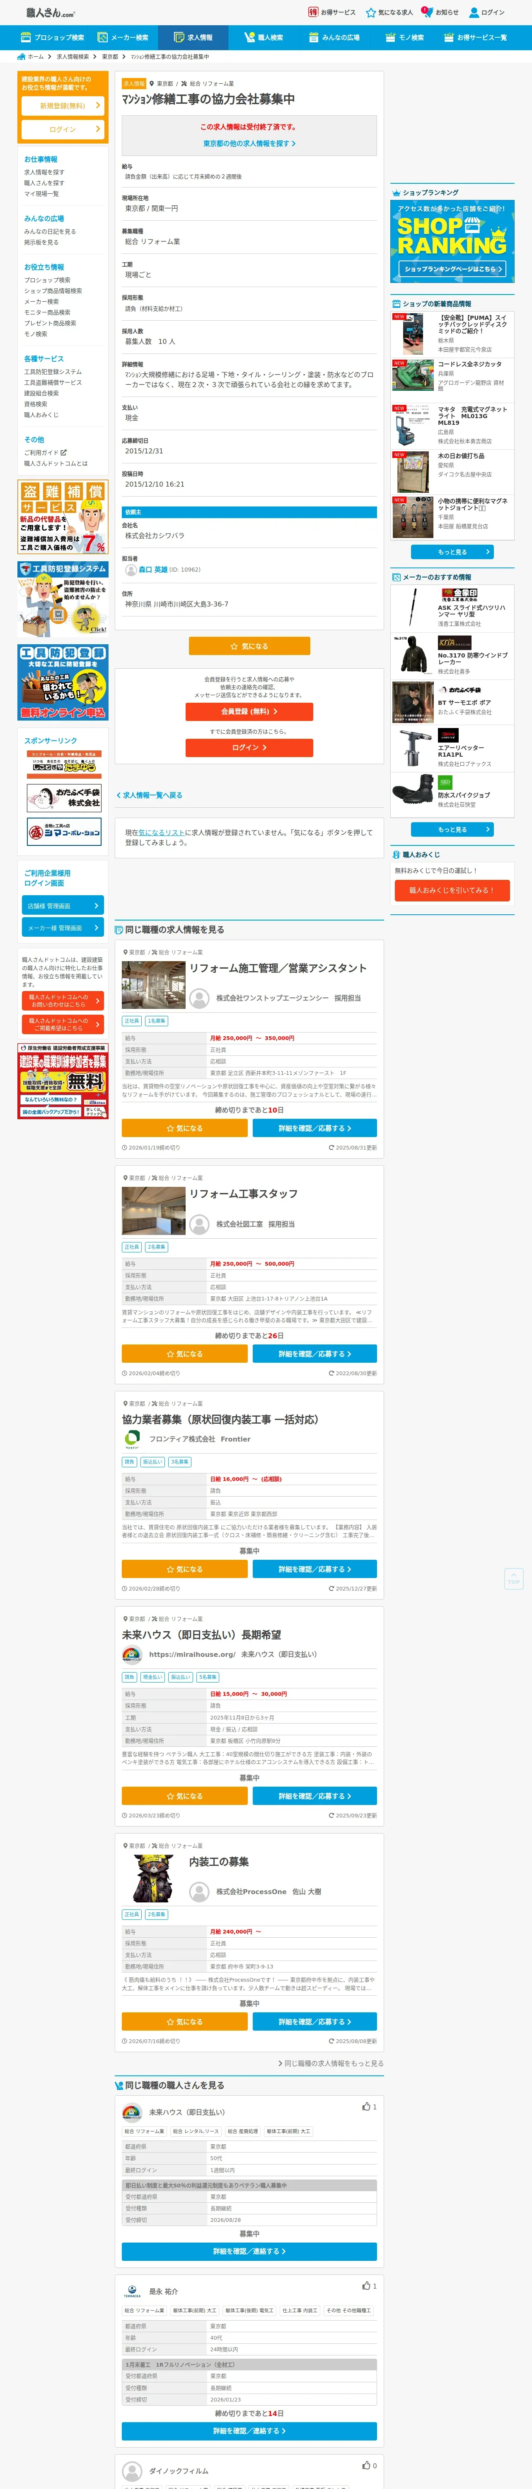
Task: Open the 盗難補償サービス banner
Action: 63,518
